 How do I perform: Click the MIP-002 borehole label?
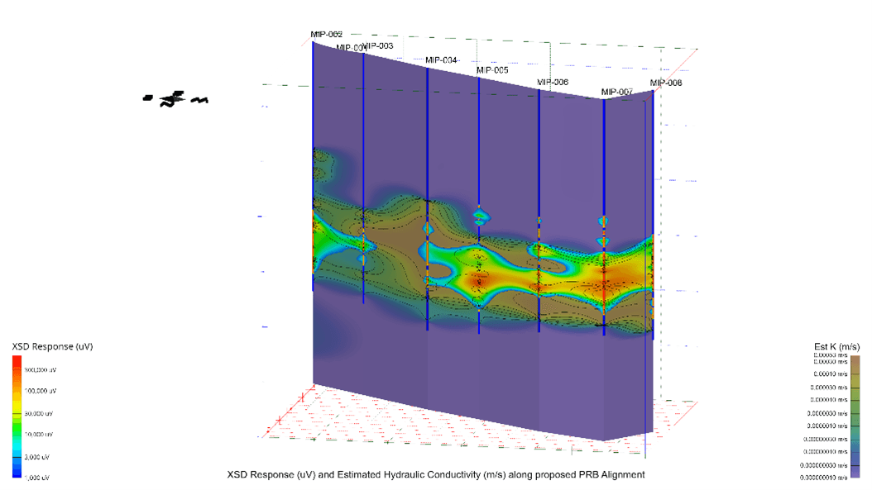tap(326, 34)
